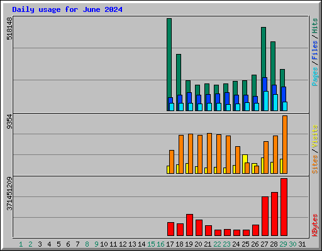Click day label 25 on the axis
The image size is (322, 251).
coord(245,244)
